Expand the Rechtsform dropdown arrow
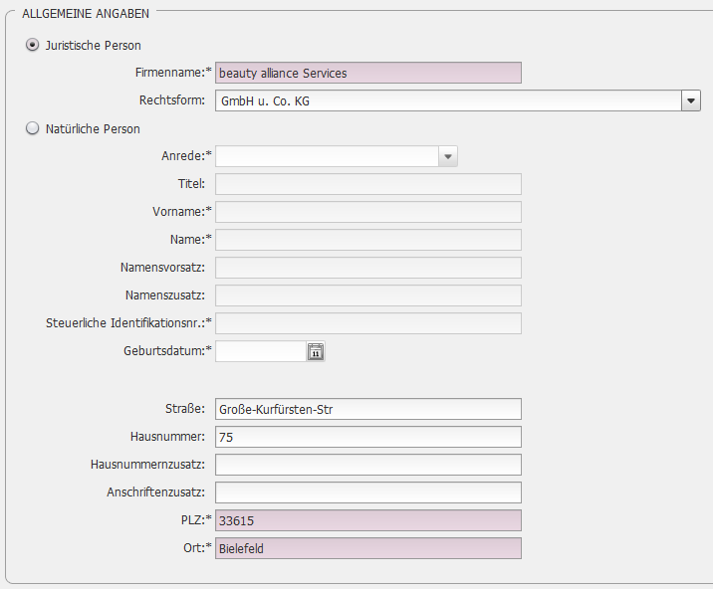Image resolution: width=713 pixels, height=589 pixels. tap(691, 100)
